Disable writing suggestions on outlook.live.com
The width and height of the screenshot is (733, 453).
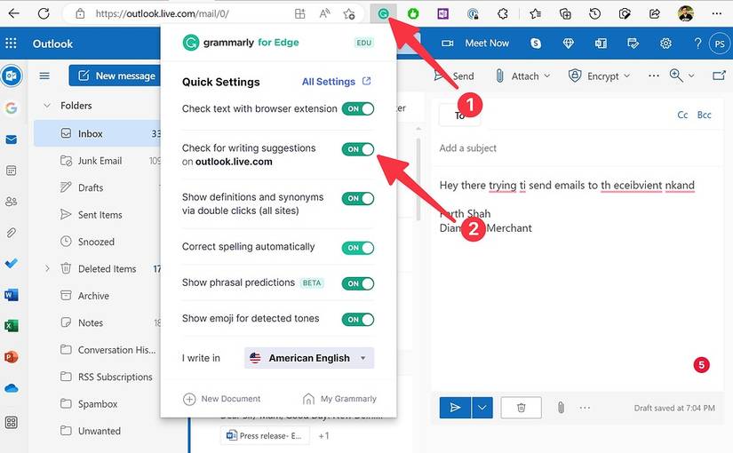point(357,149)
